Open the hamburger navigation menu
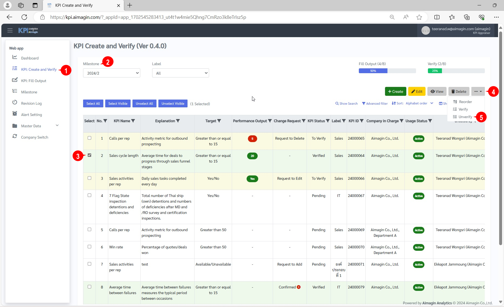504x307 pixels. click(x=10, y=30)
